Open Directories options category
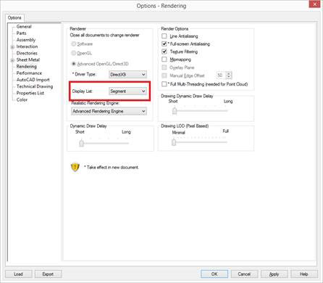The image size is (323, 283). click(27, 53)
